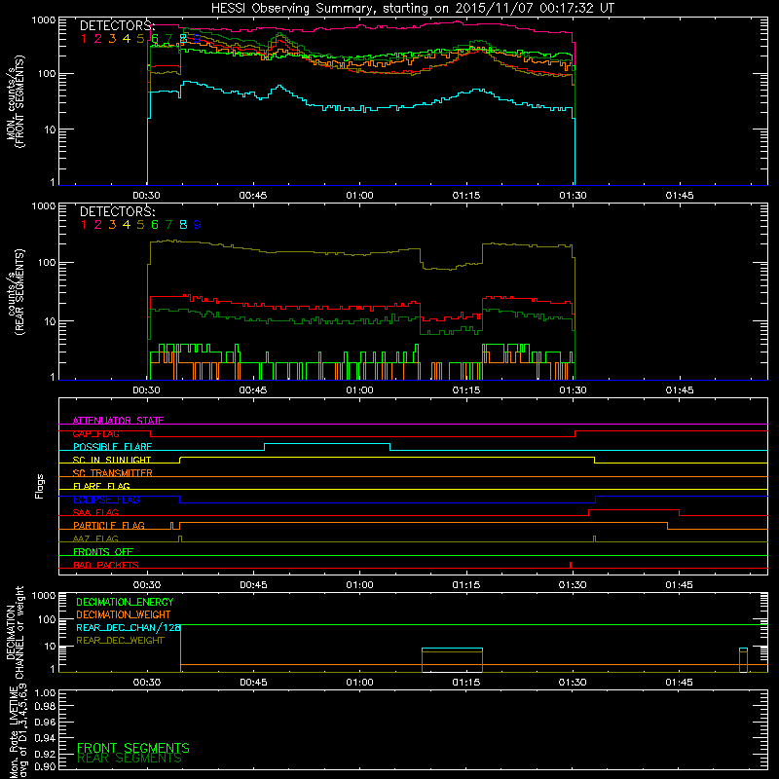
Task: Click the cyan REAR_DEC_CHAN step near 01:15
Action: (452, 649)
